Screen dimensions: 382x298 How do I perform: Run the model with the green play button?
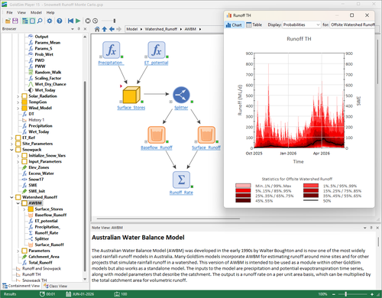[x=78, y=21]
